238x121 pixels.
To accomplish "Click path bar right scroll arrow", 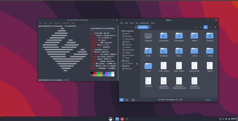I will (150, 27).
